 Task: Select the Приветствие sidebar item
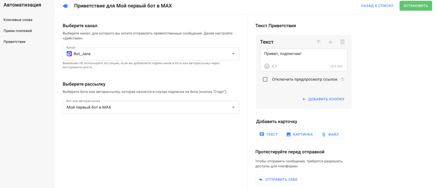click(x=15, y=42)
